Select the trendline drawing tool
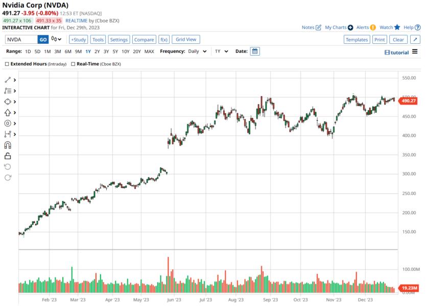The image size is (426, 306). pos(7,80)
